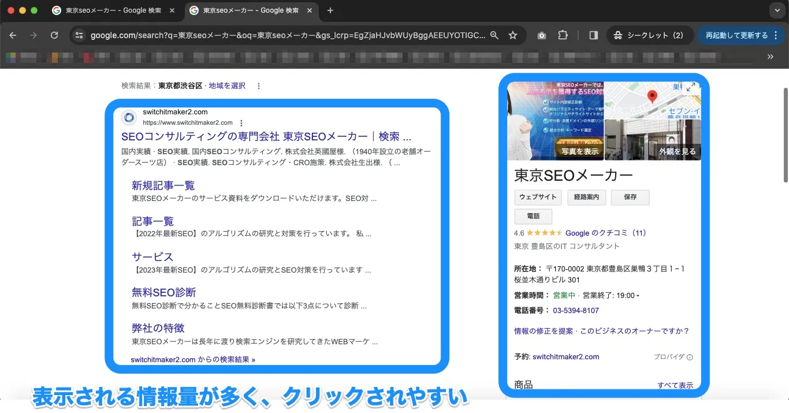
Task: Open a new tab with the plus icon
Action: [330, 10]
